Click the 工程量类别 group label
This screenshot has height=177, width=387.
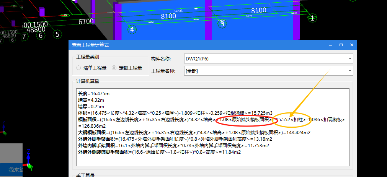[88, 57]
